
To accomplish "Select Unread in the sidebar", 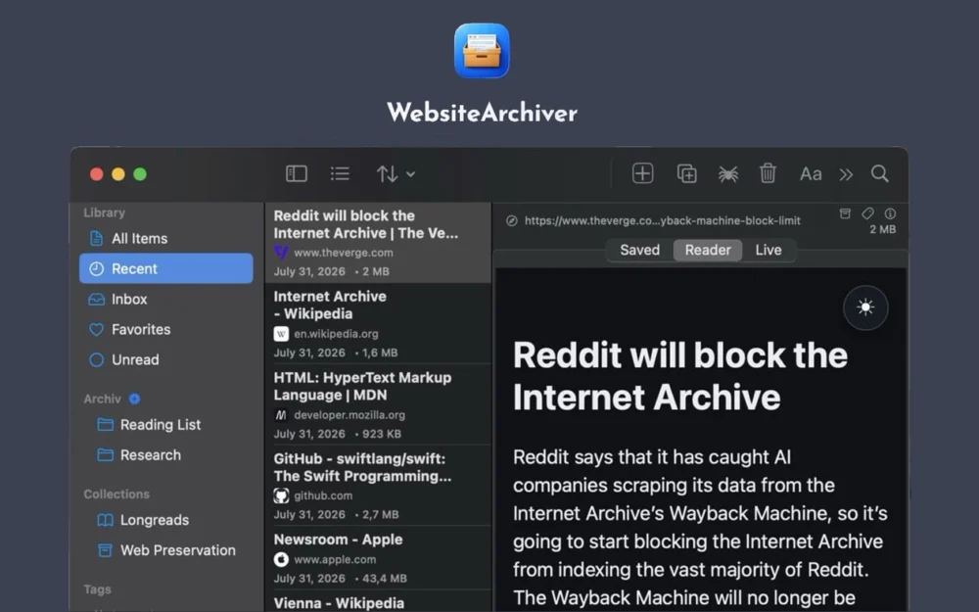I will coord(166,359).
